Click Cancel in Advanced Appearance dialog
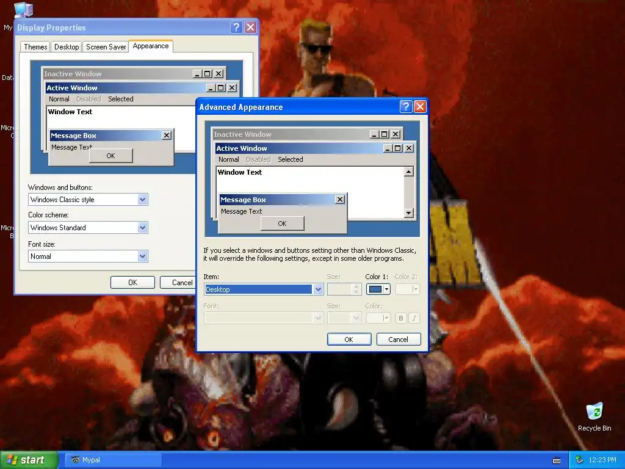Image resolution: width=625 pixels, height=469 pixels. click(x=398, y=340)
